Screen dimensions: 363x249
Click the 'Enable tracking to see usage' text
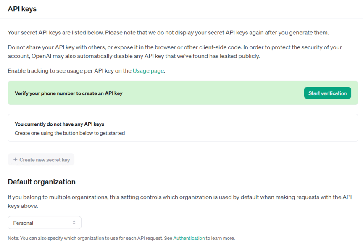pyautogui.click(x=69, y=71)
